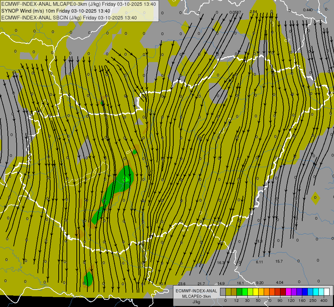Pick the pure yellow swatch in the legend

click(256, 292)
